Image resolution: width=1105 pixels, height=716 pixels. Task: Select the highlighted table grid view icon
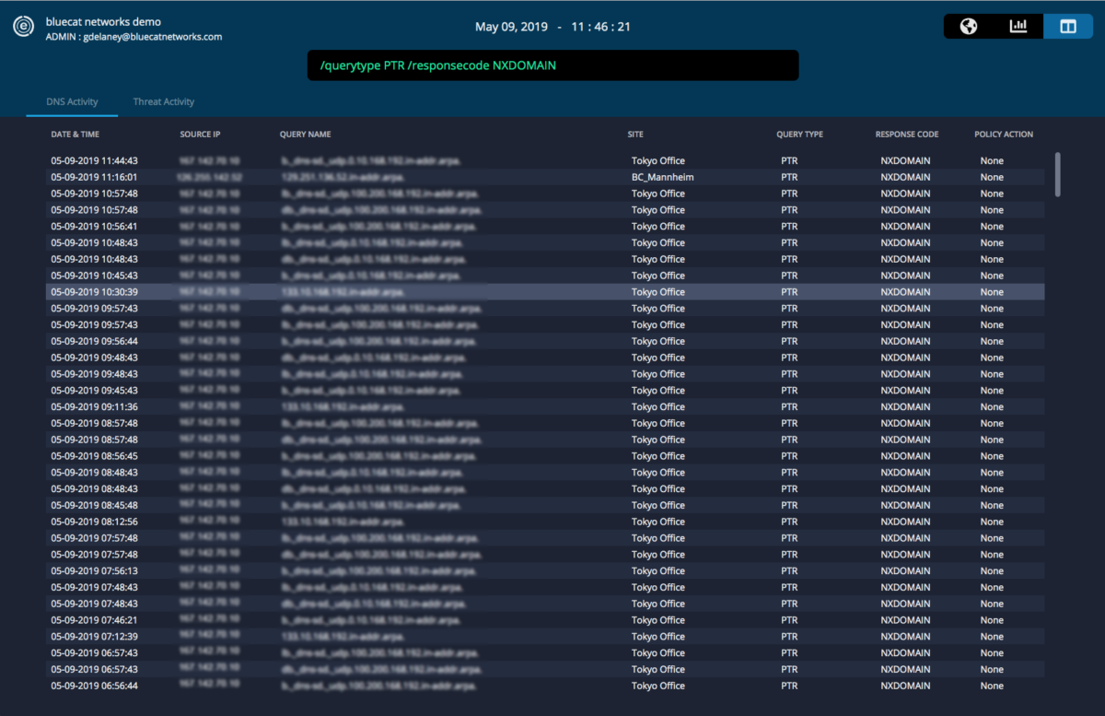click(x=1067, y=26)
